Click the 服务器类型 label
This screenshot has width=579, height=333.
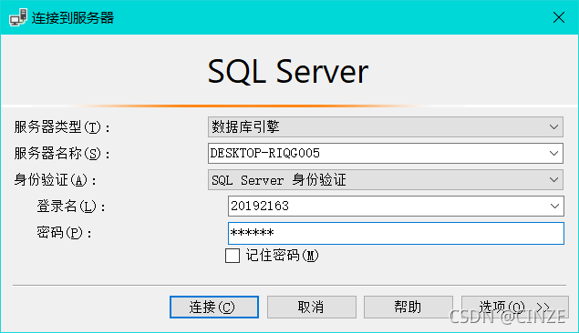62,127
